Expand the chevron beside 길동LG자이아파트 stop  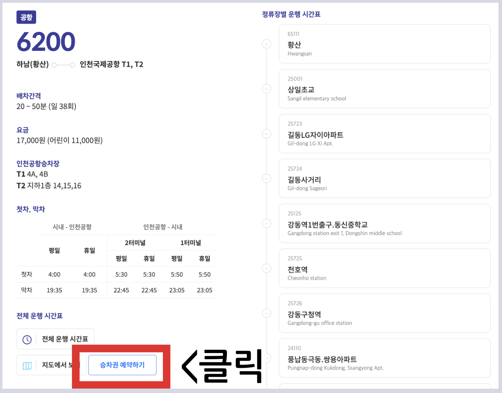pyautogui.click(x=267, y=134)
